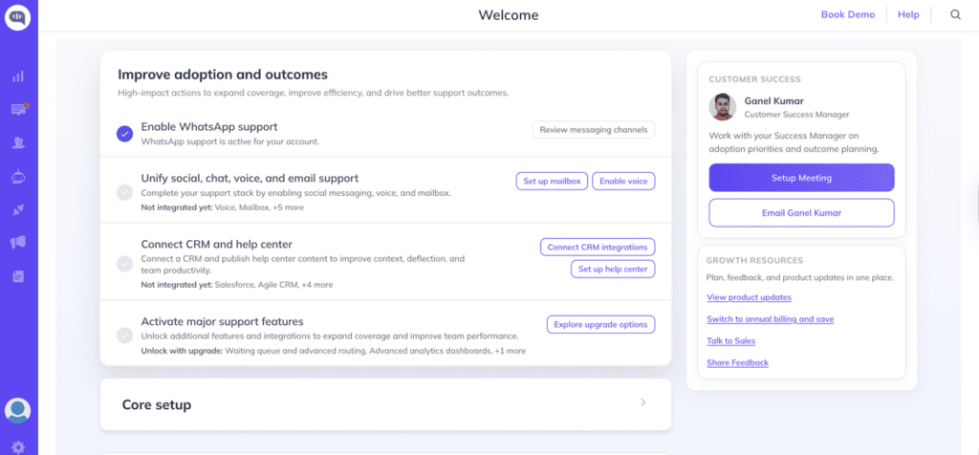Open the settings gear icon
Image resolution: width=979 pixels, height=455 pixels.
pos(18,447)
